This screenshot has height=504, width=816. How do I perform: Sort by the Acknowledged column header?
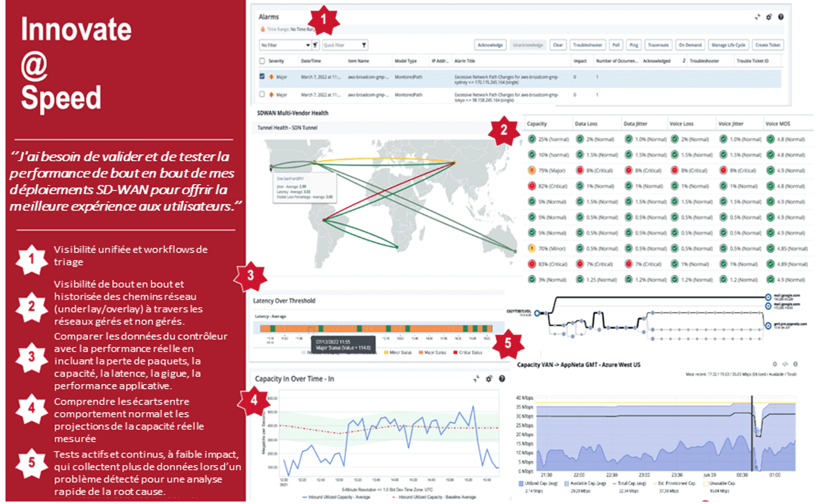click(656, 61)
